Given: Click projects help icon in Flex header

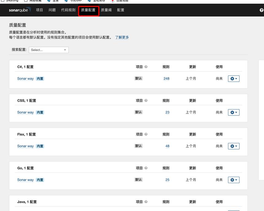Looking at the screenshot, I should pos(146,134).
